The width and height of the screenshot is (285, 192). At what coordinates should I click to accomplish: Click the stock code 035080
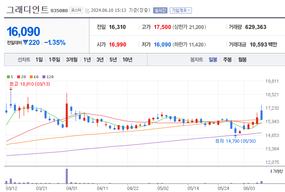pos(59,11)
